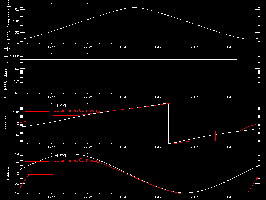Click the 150 tick on Earth angle axis
Screen dimensions: 266x200
tap(16, 10)
